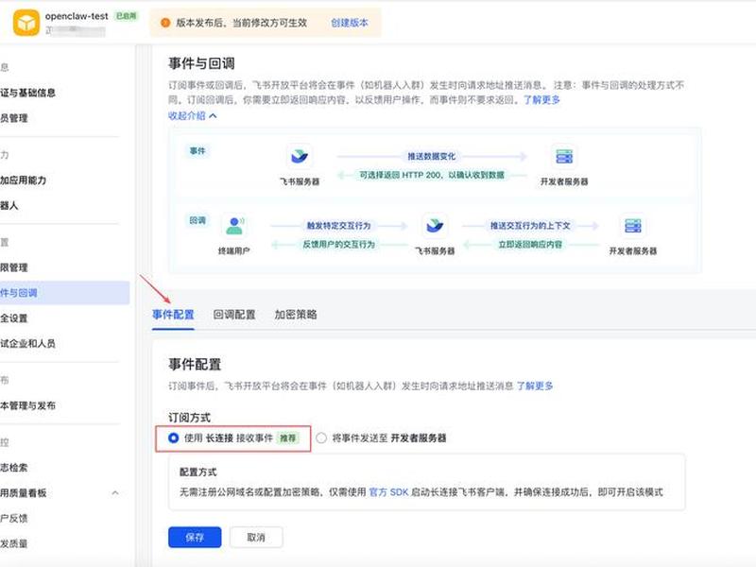Click the developer server icon in callback row
Image resolution: width=756 pixels, height=567 pixels.
tap(632, 226)
